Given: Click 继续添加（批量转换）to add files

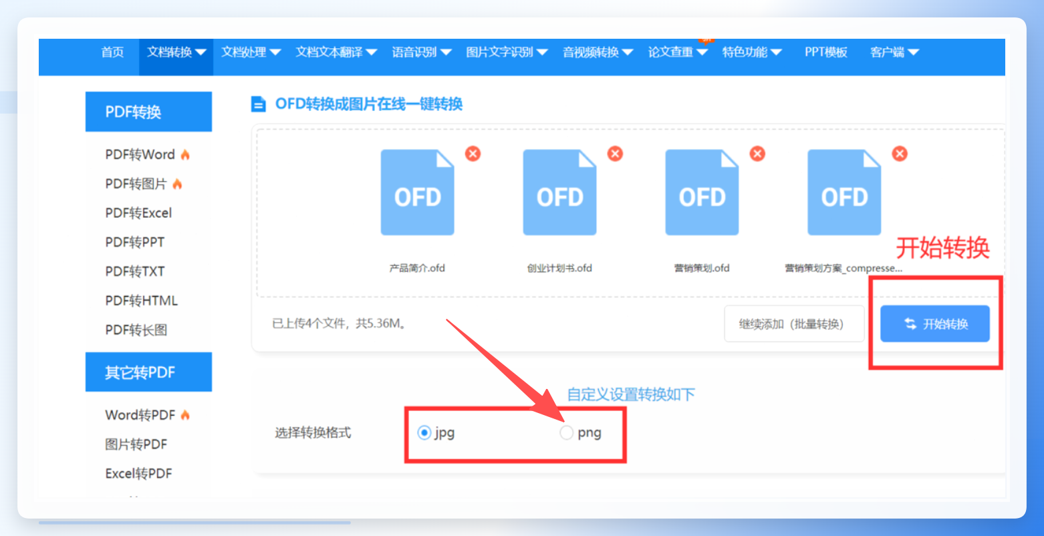Looking at the screenshot, I should point(795,324).
